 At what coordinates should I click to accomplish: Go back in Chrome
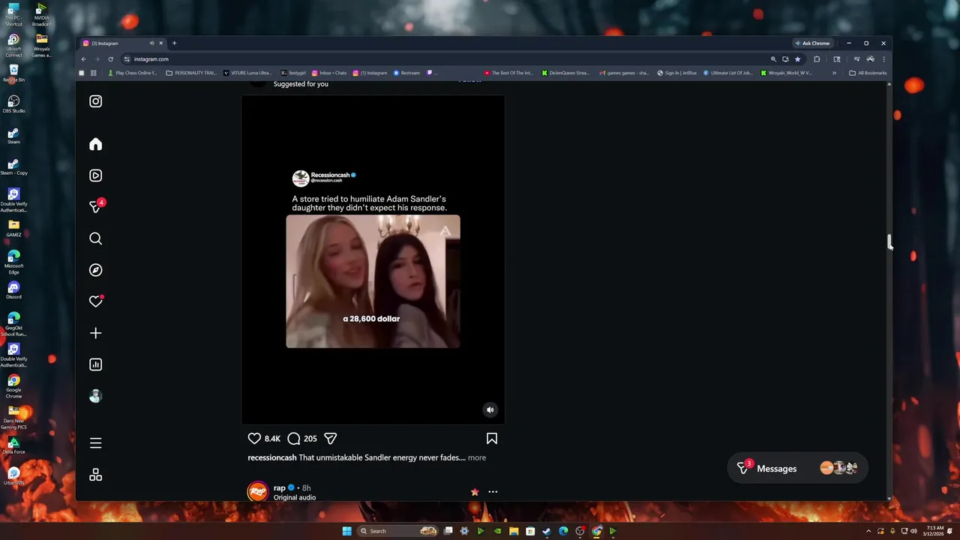point(83,59)
